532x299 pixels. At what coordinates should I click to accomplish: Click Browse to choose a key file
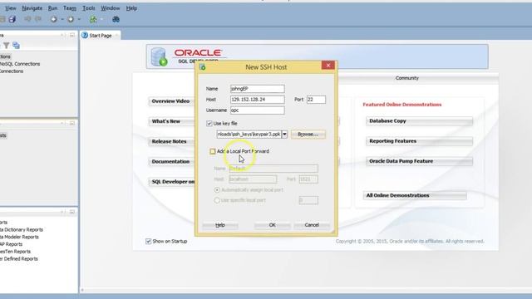click(308, 135)
